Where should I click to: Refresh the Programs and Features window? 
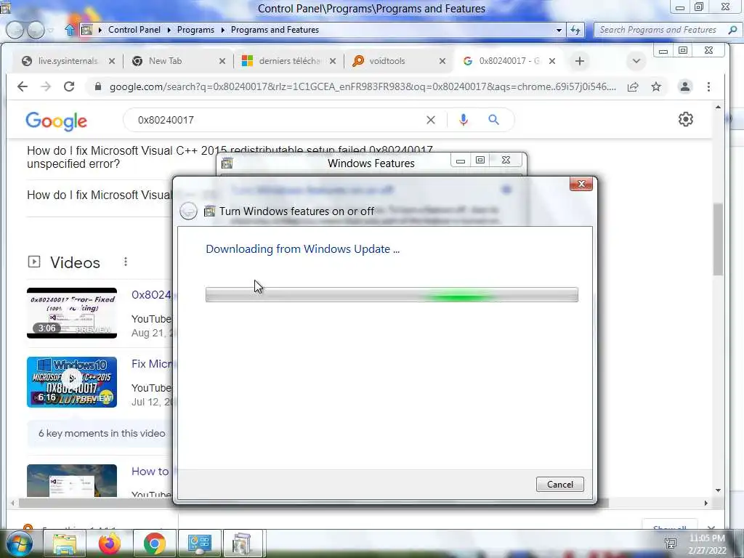575,30
